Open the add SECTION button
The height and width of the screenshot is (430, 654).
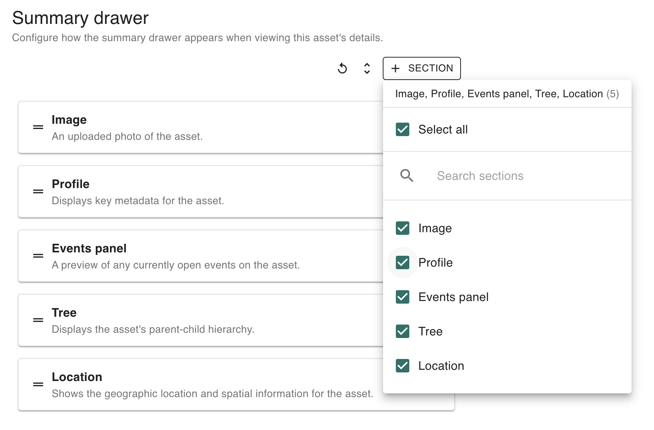point(421,68)
